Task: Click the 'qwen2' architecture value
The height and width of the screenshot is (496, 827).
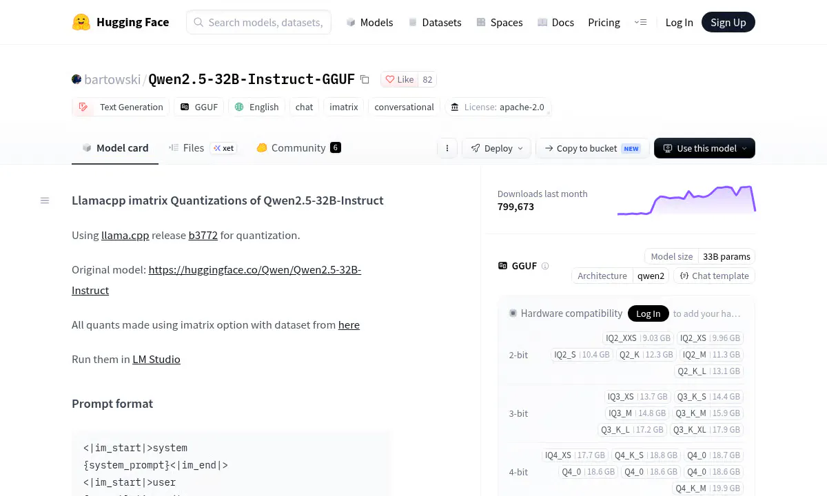Action: click(651, 276)
